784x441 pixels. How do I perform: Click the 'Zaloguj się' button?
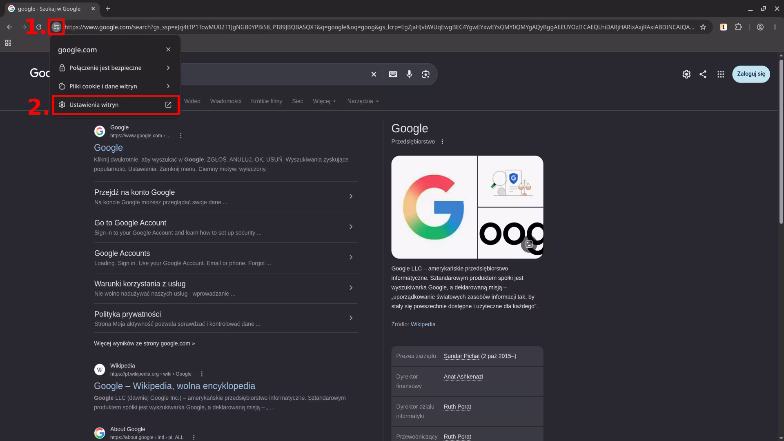point(751,74)
